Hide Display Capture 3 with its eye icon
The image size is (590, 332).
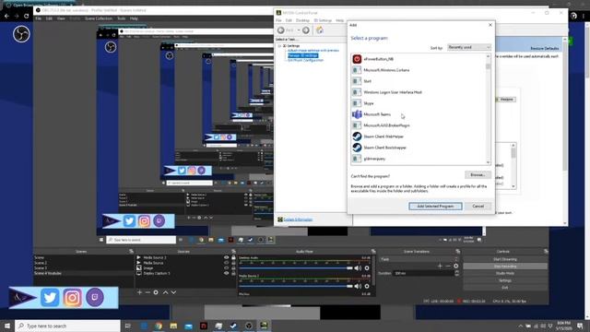(x=226, y=273)
